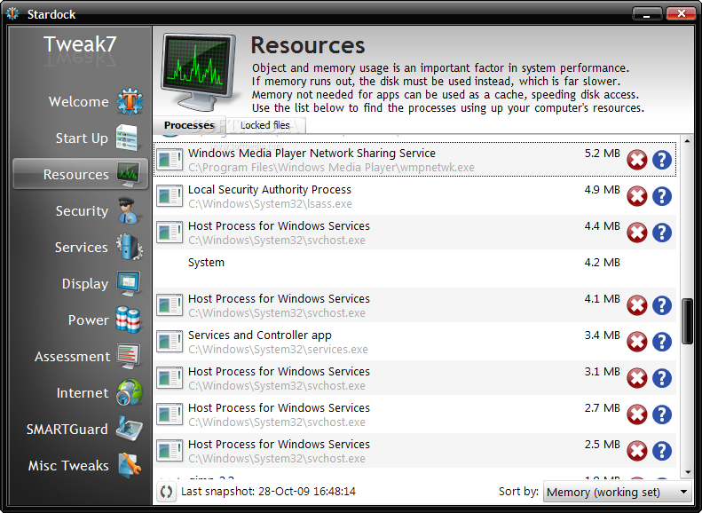The height and width of the screenshot is (513, 702).
Task: Select the Resources sidebar item
Action: point(81,174)
